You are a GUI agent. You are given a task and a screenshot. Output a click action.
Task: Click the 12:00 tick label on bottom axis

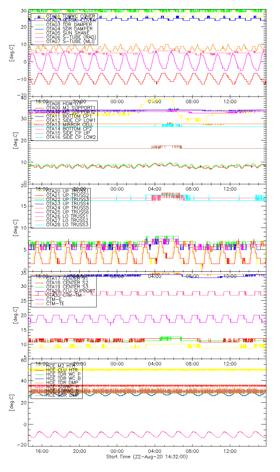[x=230, y=451]
